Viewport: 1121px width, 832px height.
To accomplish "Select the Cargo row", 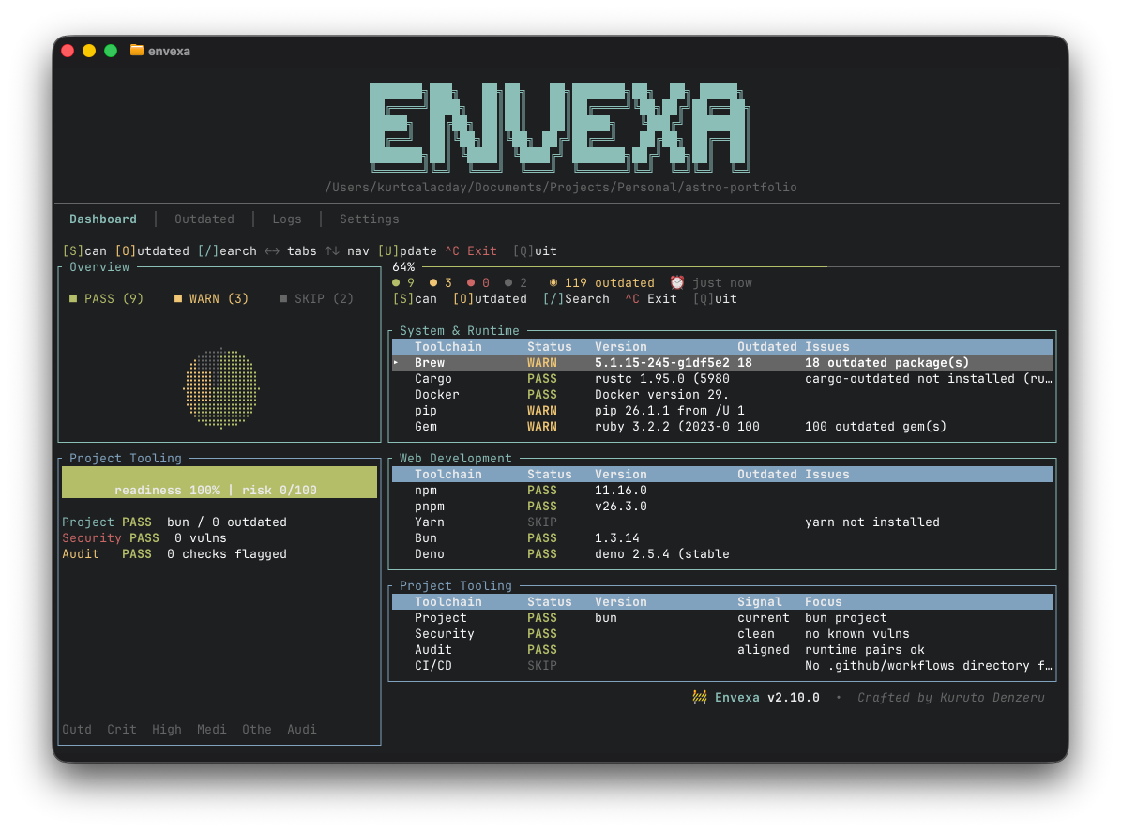I will click(x=722, y=379).
